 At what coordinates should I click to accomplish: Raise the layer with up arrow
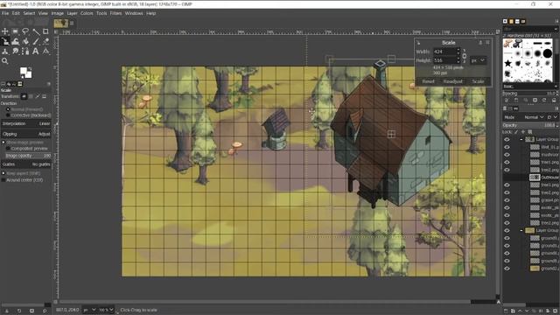[520, 311]
